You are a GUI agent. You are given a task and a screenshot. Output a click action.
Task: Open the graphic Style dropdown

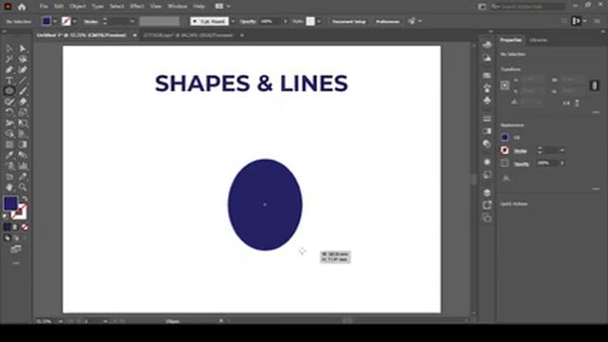coord(319,21)
